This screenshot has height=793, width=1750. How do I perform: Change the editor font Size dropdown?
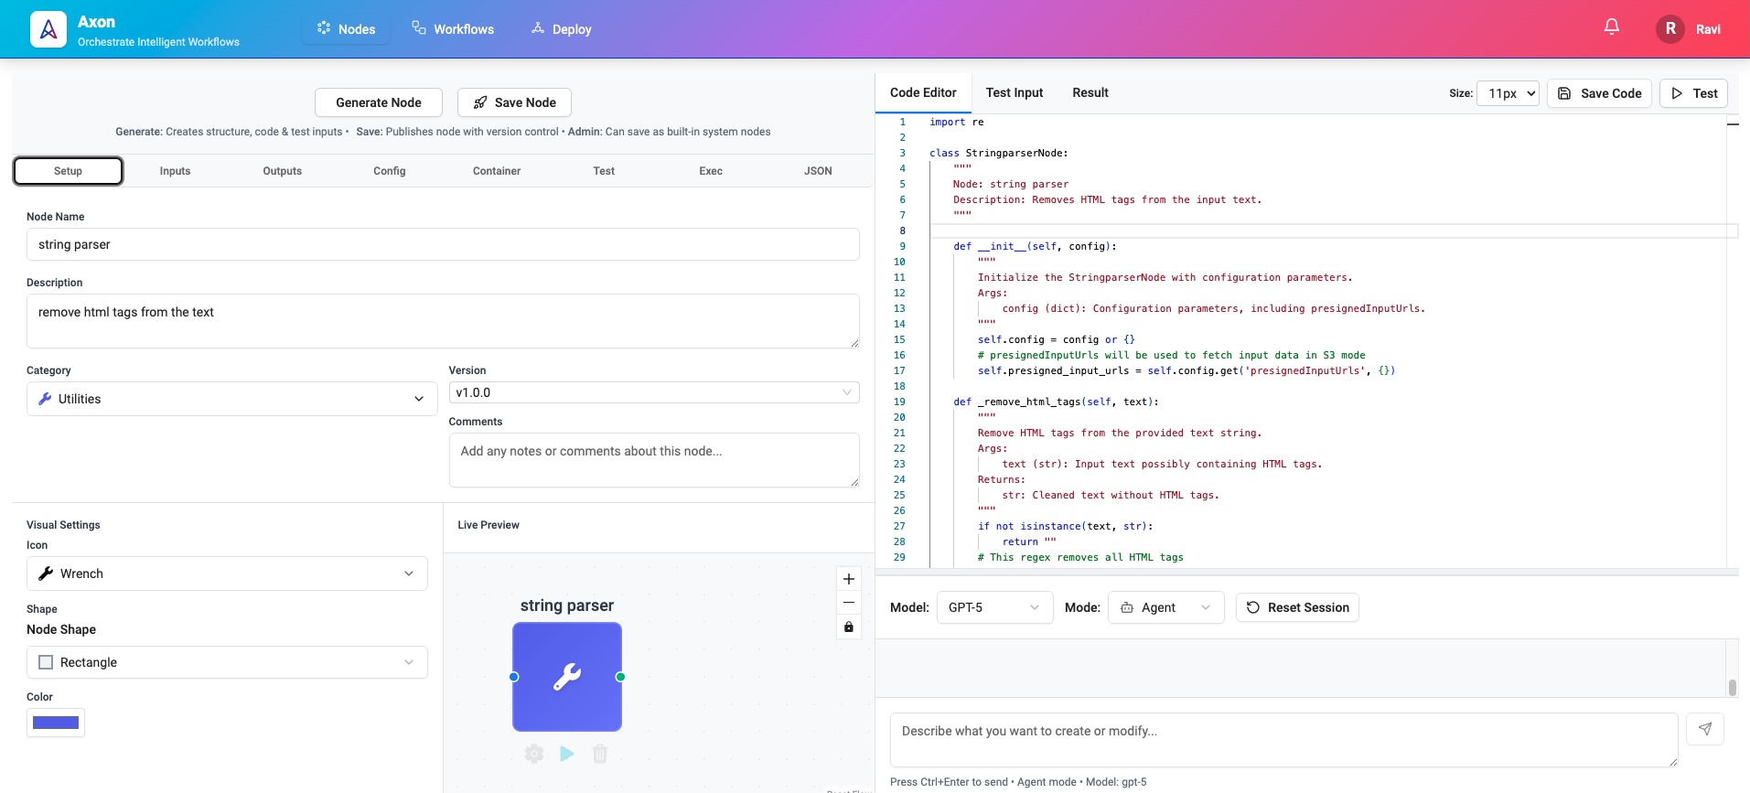1508,93
